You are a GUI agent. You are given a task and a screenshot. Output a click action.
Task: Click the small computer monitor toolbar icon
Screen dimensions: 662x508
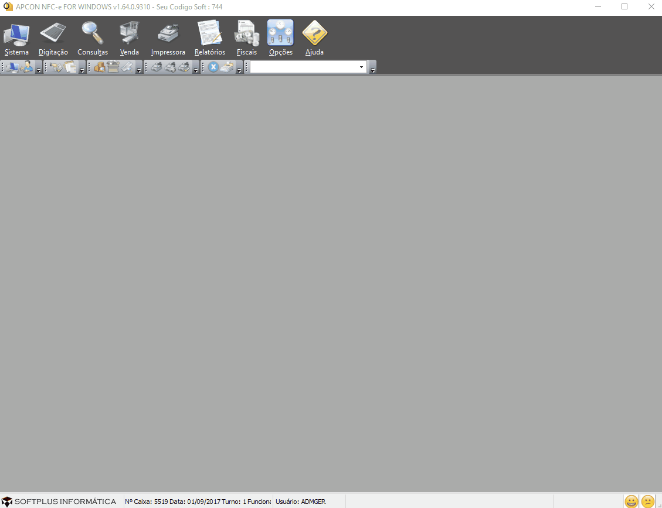(13, 67)
